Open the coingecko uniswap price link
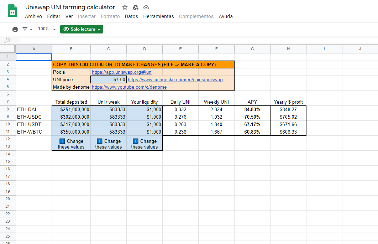The image size is (378, 244). click(x=175, y=80)
